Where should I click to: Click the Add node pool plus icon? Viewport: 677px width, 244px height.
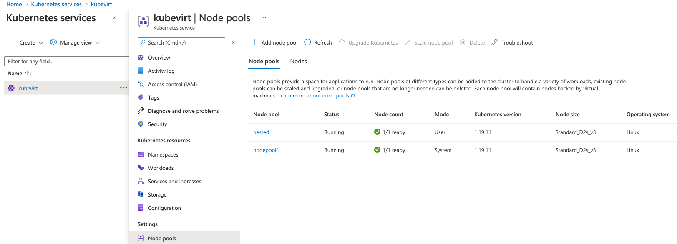(x=255, y=42)
